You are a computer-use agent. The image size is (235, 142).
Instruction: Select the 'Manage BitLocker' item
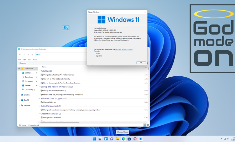pos(49,102)
